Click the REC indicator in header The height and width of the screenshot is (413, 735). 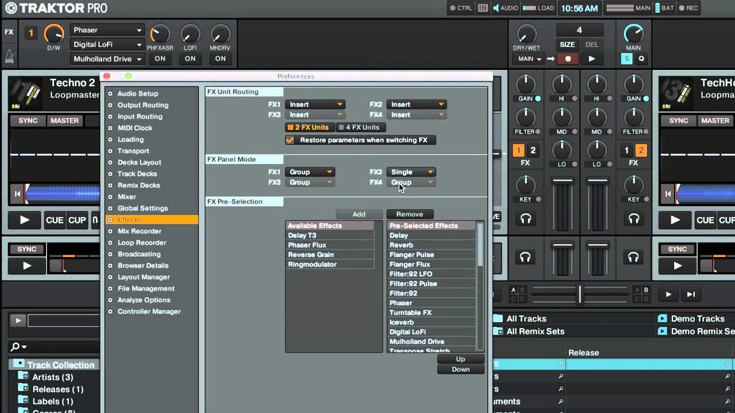coord(688,8)
